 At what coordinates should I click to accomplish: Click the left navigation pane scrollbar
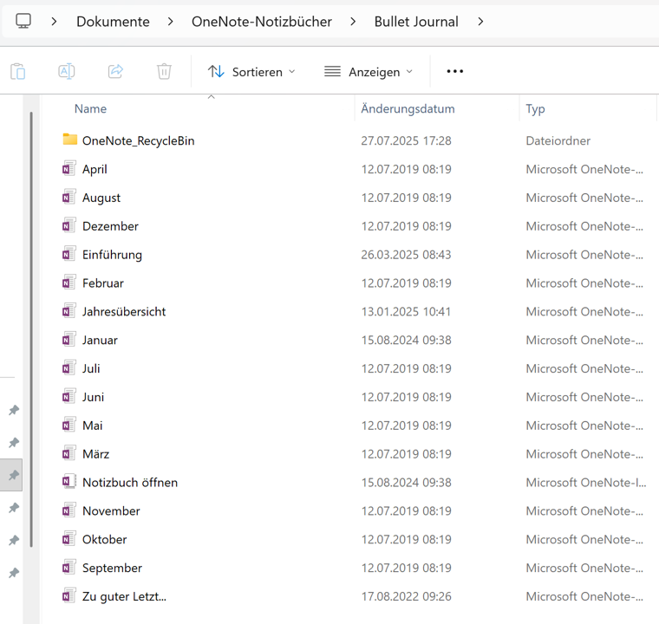32,329
